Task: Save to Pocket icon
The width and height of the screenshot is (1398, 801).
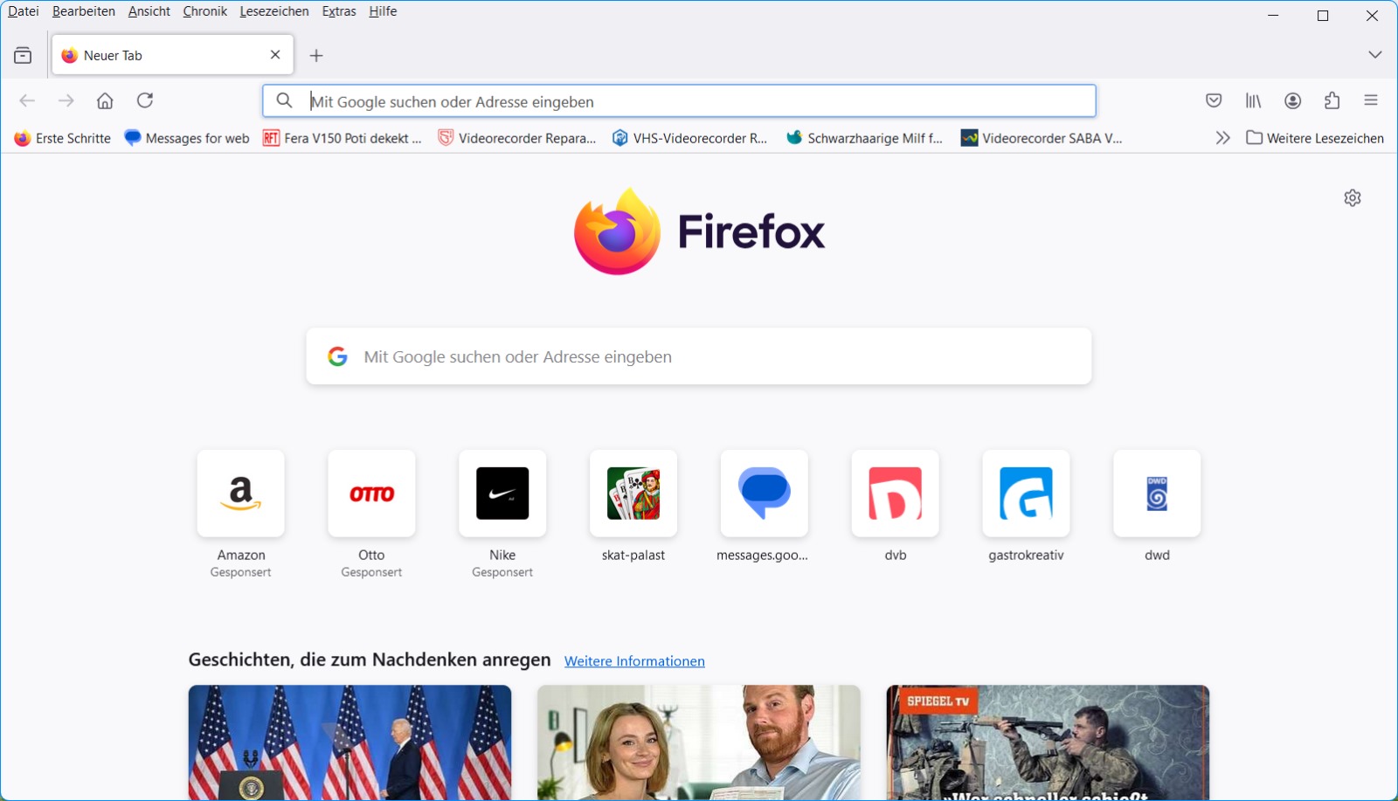Action: (x=1214, y=100)
